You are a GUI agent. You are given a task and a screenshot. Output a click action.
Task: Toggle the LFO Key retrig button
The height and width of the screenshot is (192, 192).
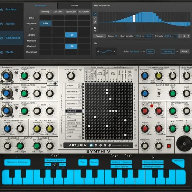(168, 52)
